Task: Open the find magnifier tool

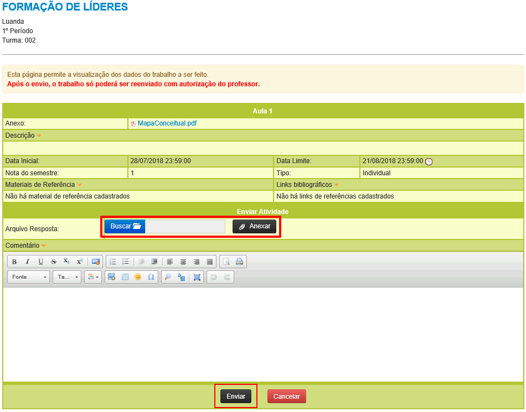Action: click(168, 277)
